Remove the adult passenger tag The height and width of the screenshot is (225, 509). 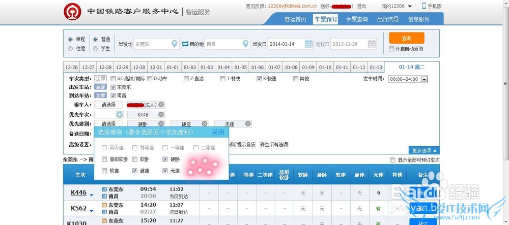click(161, 105)
